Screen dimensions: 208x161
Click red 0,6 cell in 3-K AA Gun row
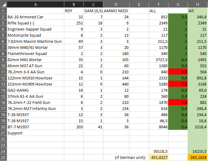[178, 72]
